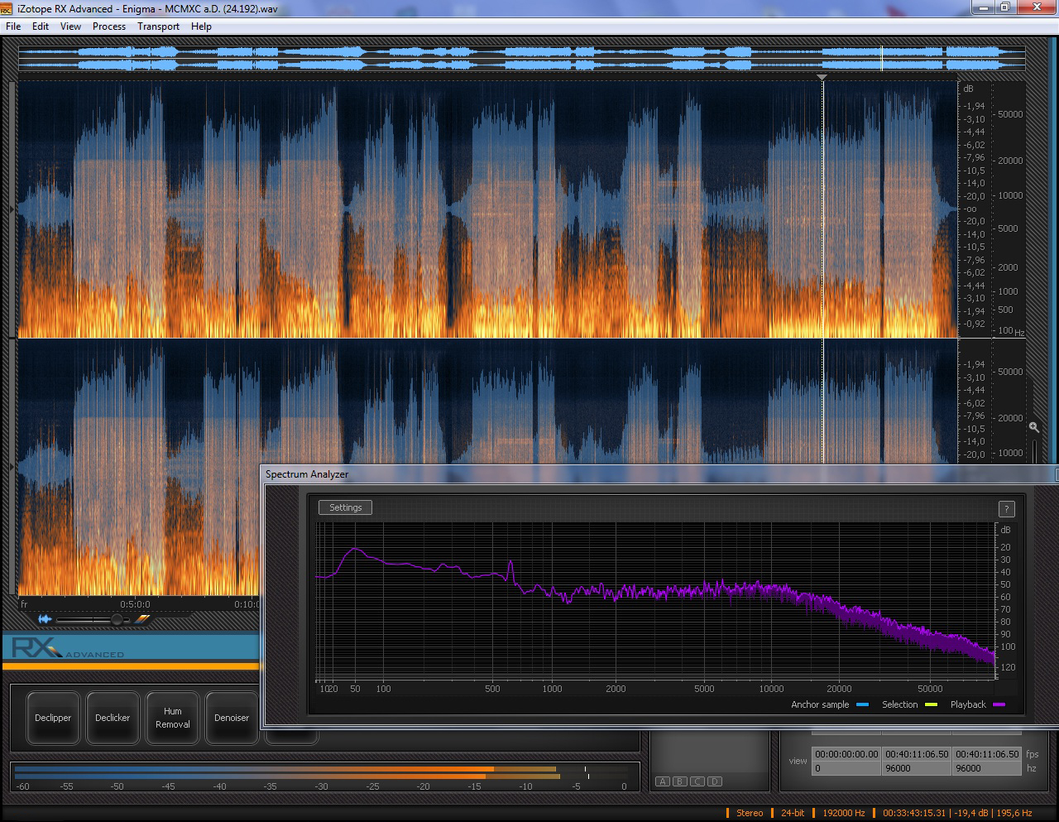Click the playhead marker triangle above the spectrogram
The image size is (1059, 822).
pyautogui.click(x=822, y=77)
